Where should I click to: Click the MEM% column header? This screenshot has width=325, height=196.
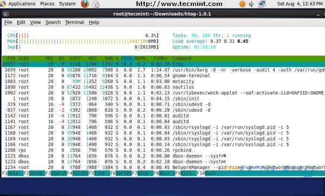click(140, 58)
